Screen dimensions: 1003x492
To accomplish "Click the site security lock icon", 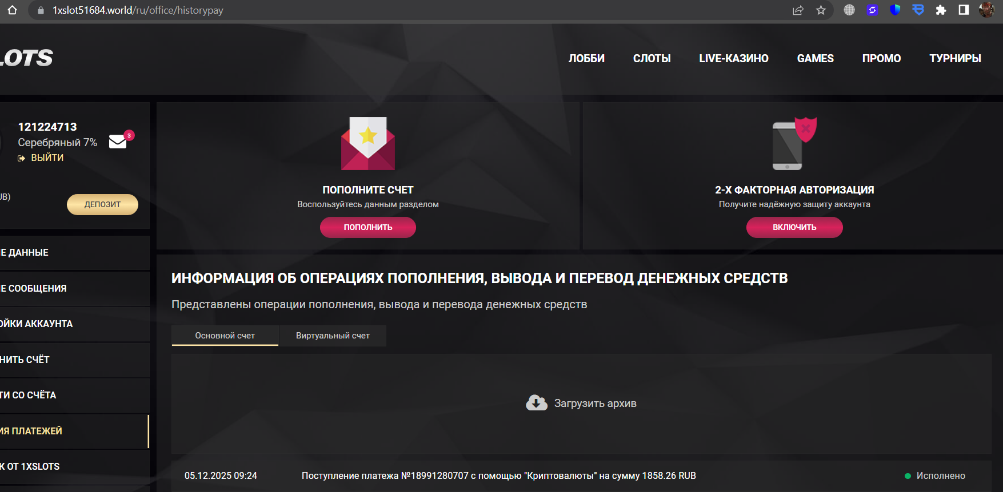I will tap(41, 10).
